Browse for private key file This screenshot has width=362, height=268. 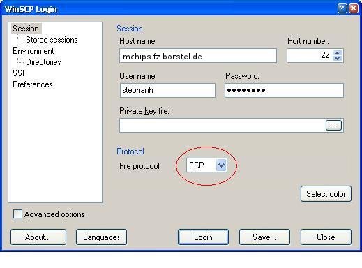[x=333, y=126]
